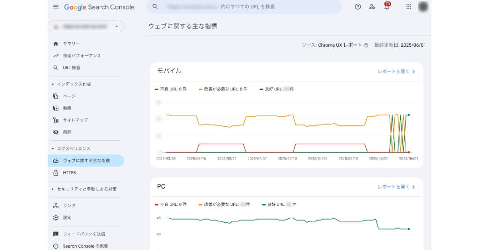Click chevron next to PC レポートを開く
479x250 pixels.
tap(414, 187)
